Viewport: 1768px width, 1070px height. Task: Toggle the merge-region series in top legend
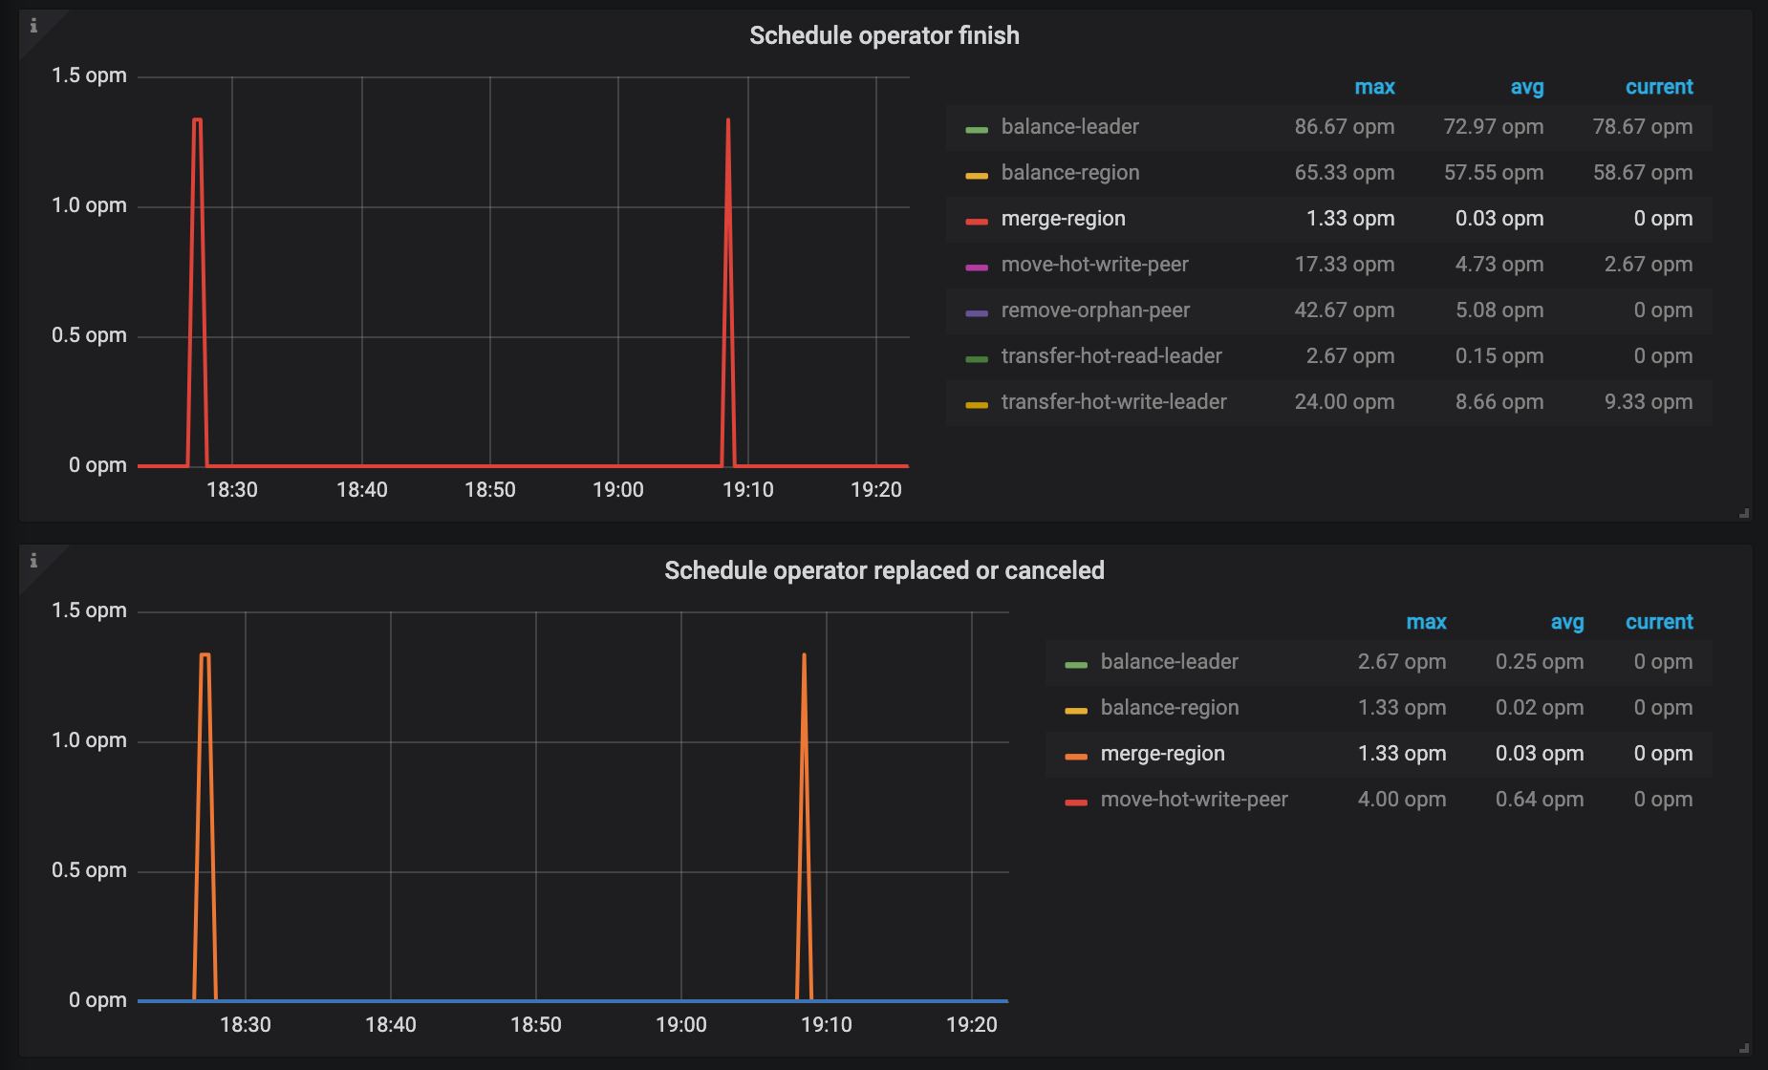point(1063,219)
